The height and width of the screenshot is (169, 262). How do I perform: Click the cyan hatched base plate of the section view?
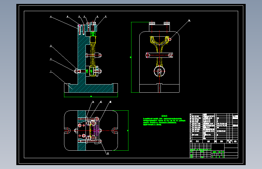(91, 88)
